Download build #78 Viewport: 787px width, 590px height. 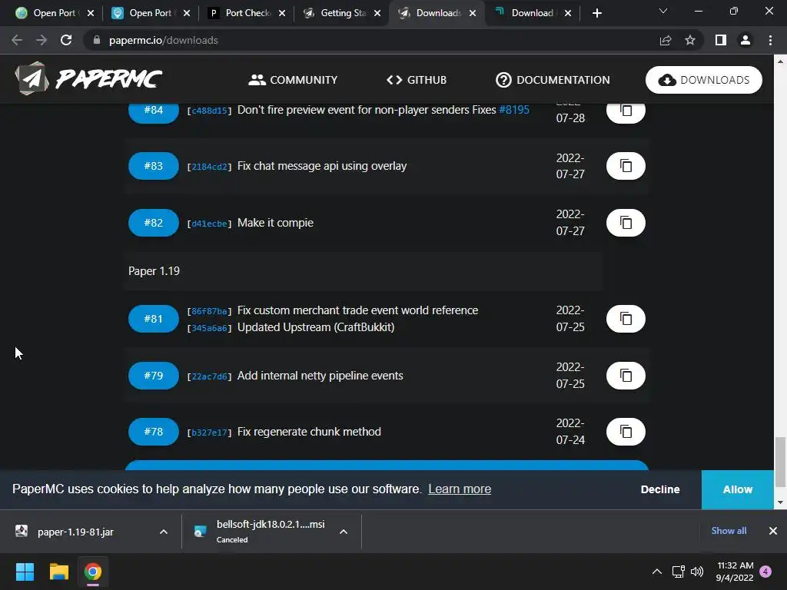(x=154, y=432)
